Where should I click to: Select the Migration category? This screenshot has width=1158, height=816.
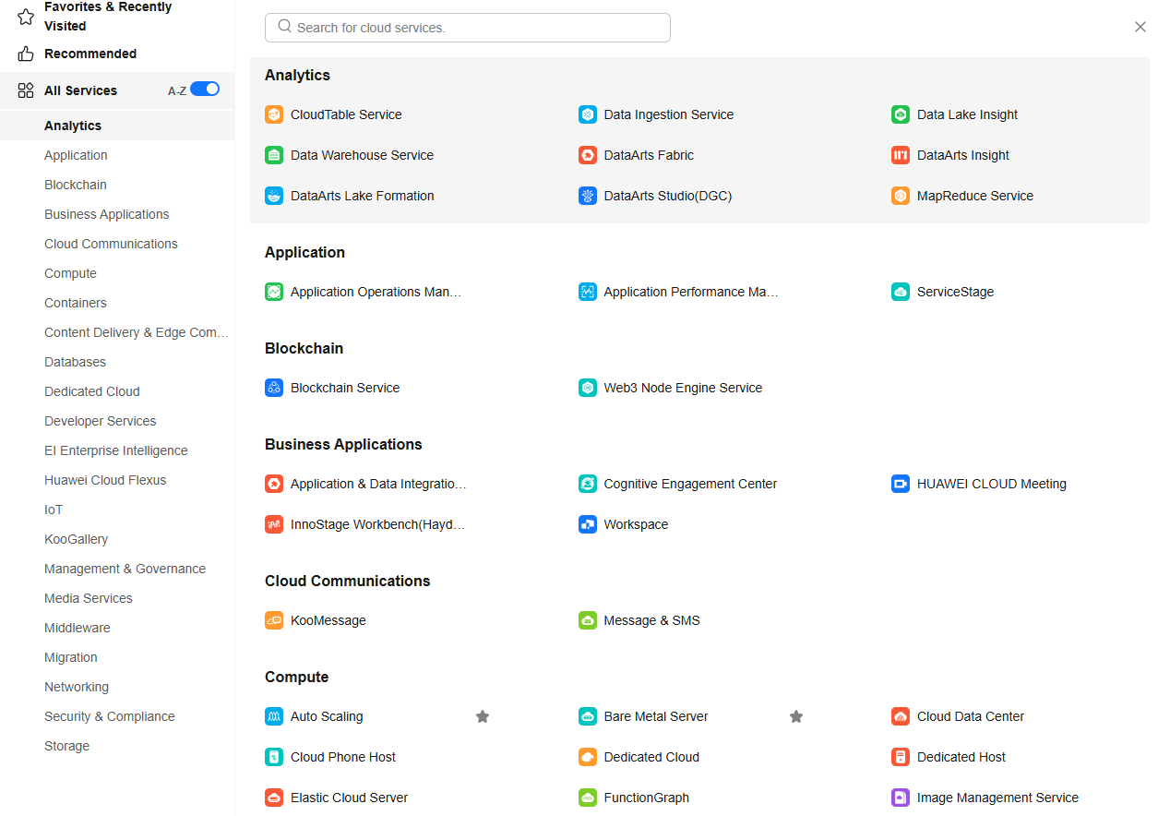(x=71, y=657)
